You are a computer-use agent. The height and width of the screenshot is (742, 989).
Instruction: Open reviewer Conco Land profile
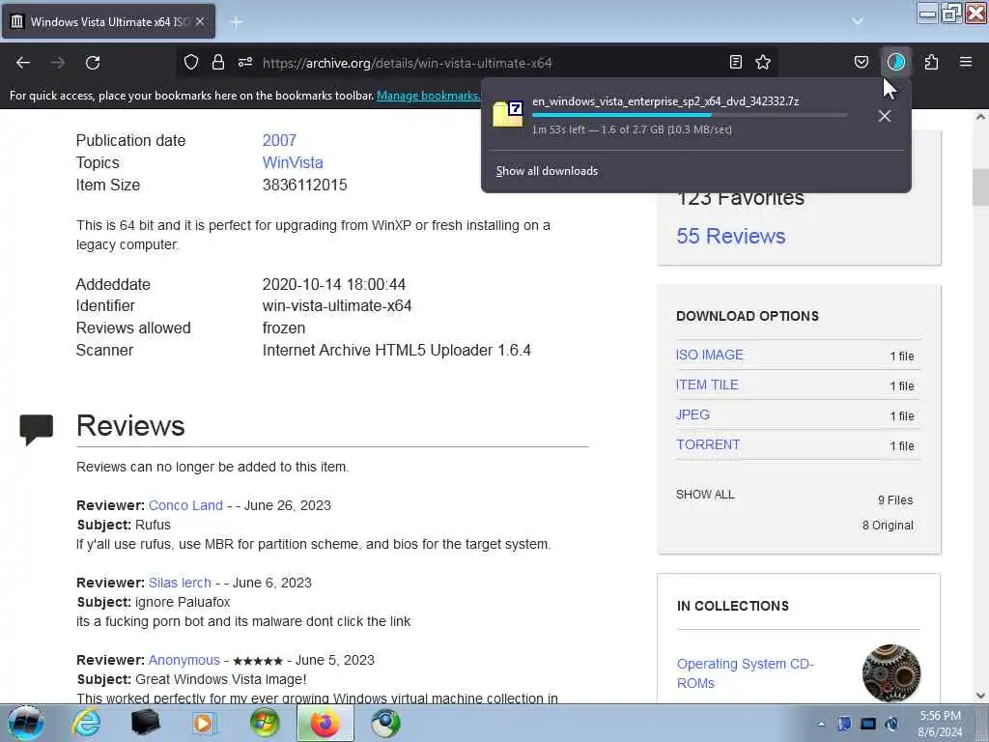(185, 505)
